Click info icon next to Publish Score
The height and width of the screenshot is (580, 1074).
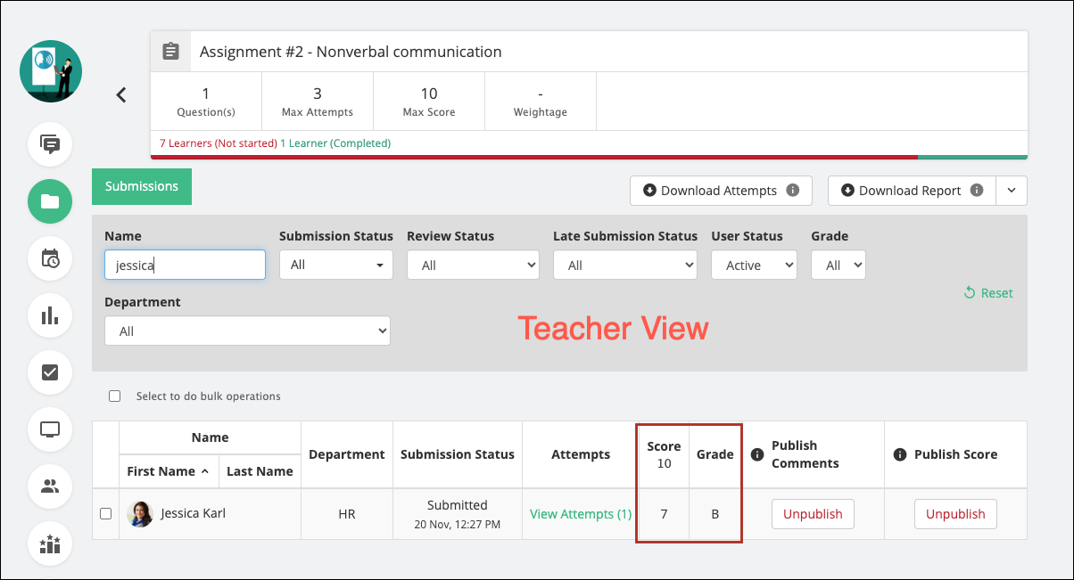pyautogui.click(x=898, y=454)
